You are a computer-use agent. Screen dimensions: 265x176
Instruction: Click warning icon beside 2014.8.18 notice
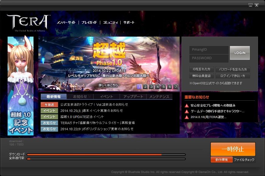[x=187, y=117]
